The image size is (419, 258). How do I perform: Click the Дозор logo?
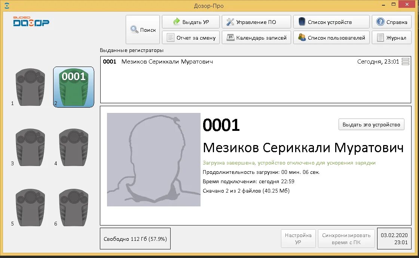point(31,21)
